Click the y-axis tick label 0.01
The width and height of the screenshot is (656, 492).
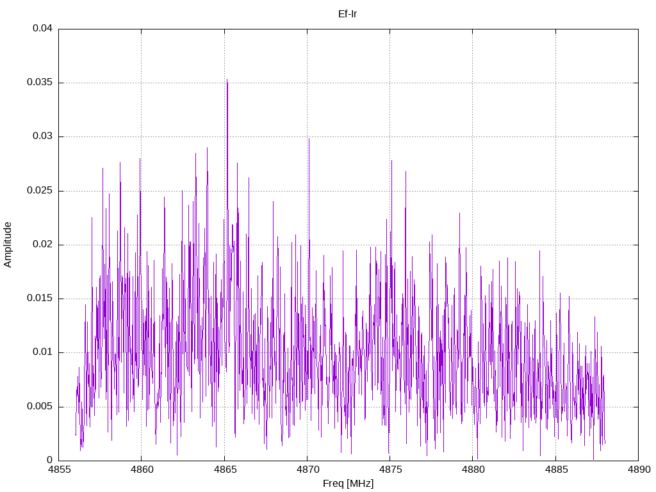pyautogui.click(x=43, y=352)
